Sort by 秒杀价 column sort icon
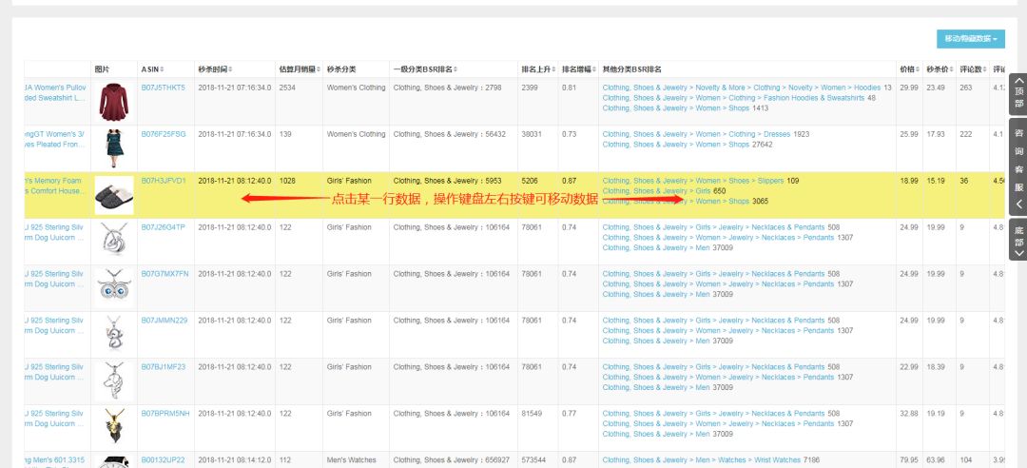Image resolution: width=1027 pixels, height=468 pixels. [952, 69]
